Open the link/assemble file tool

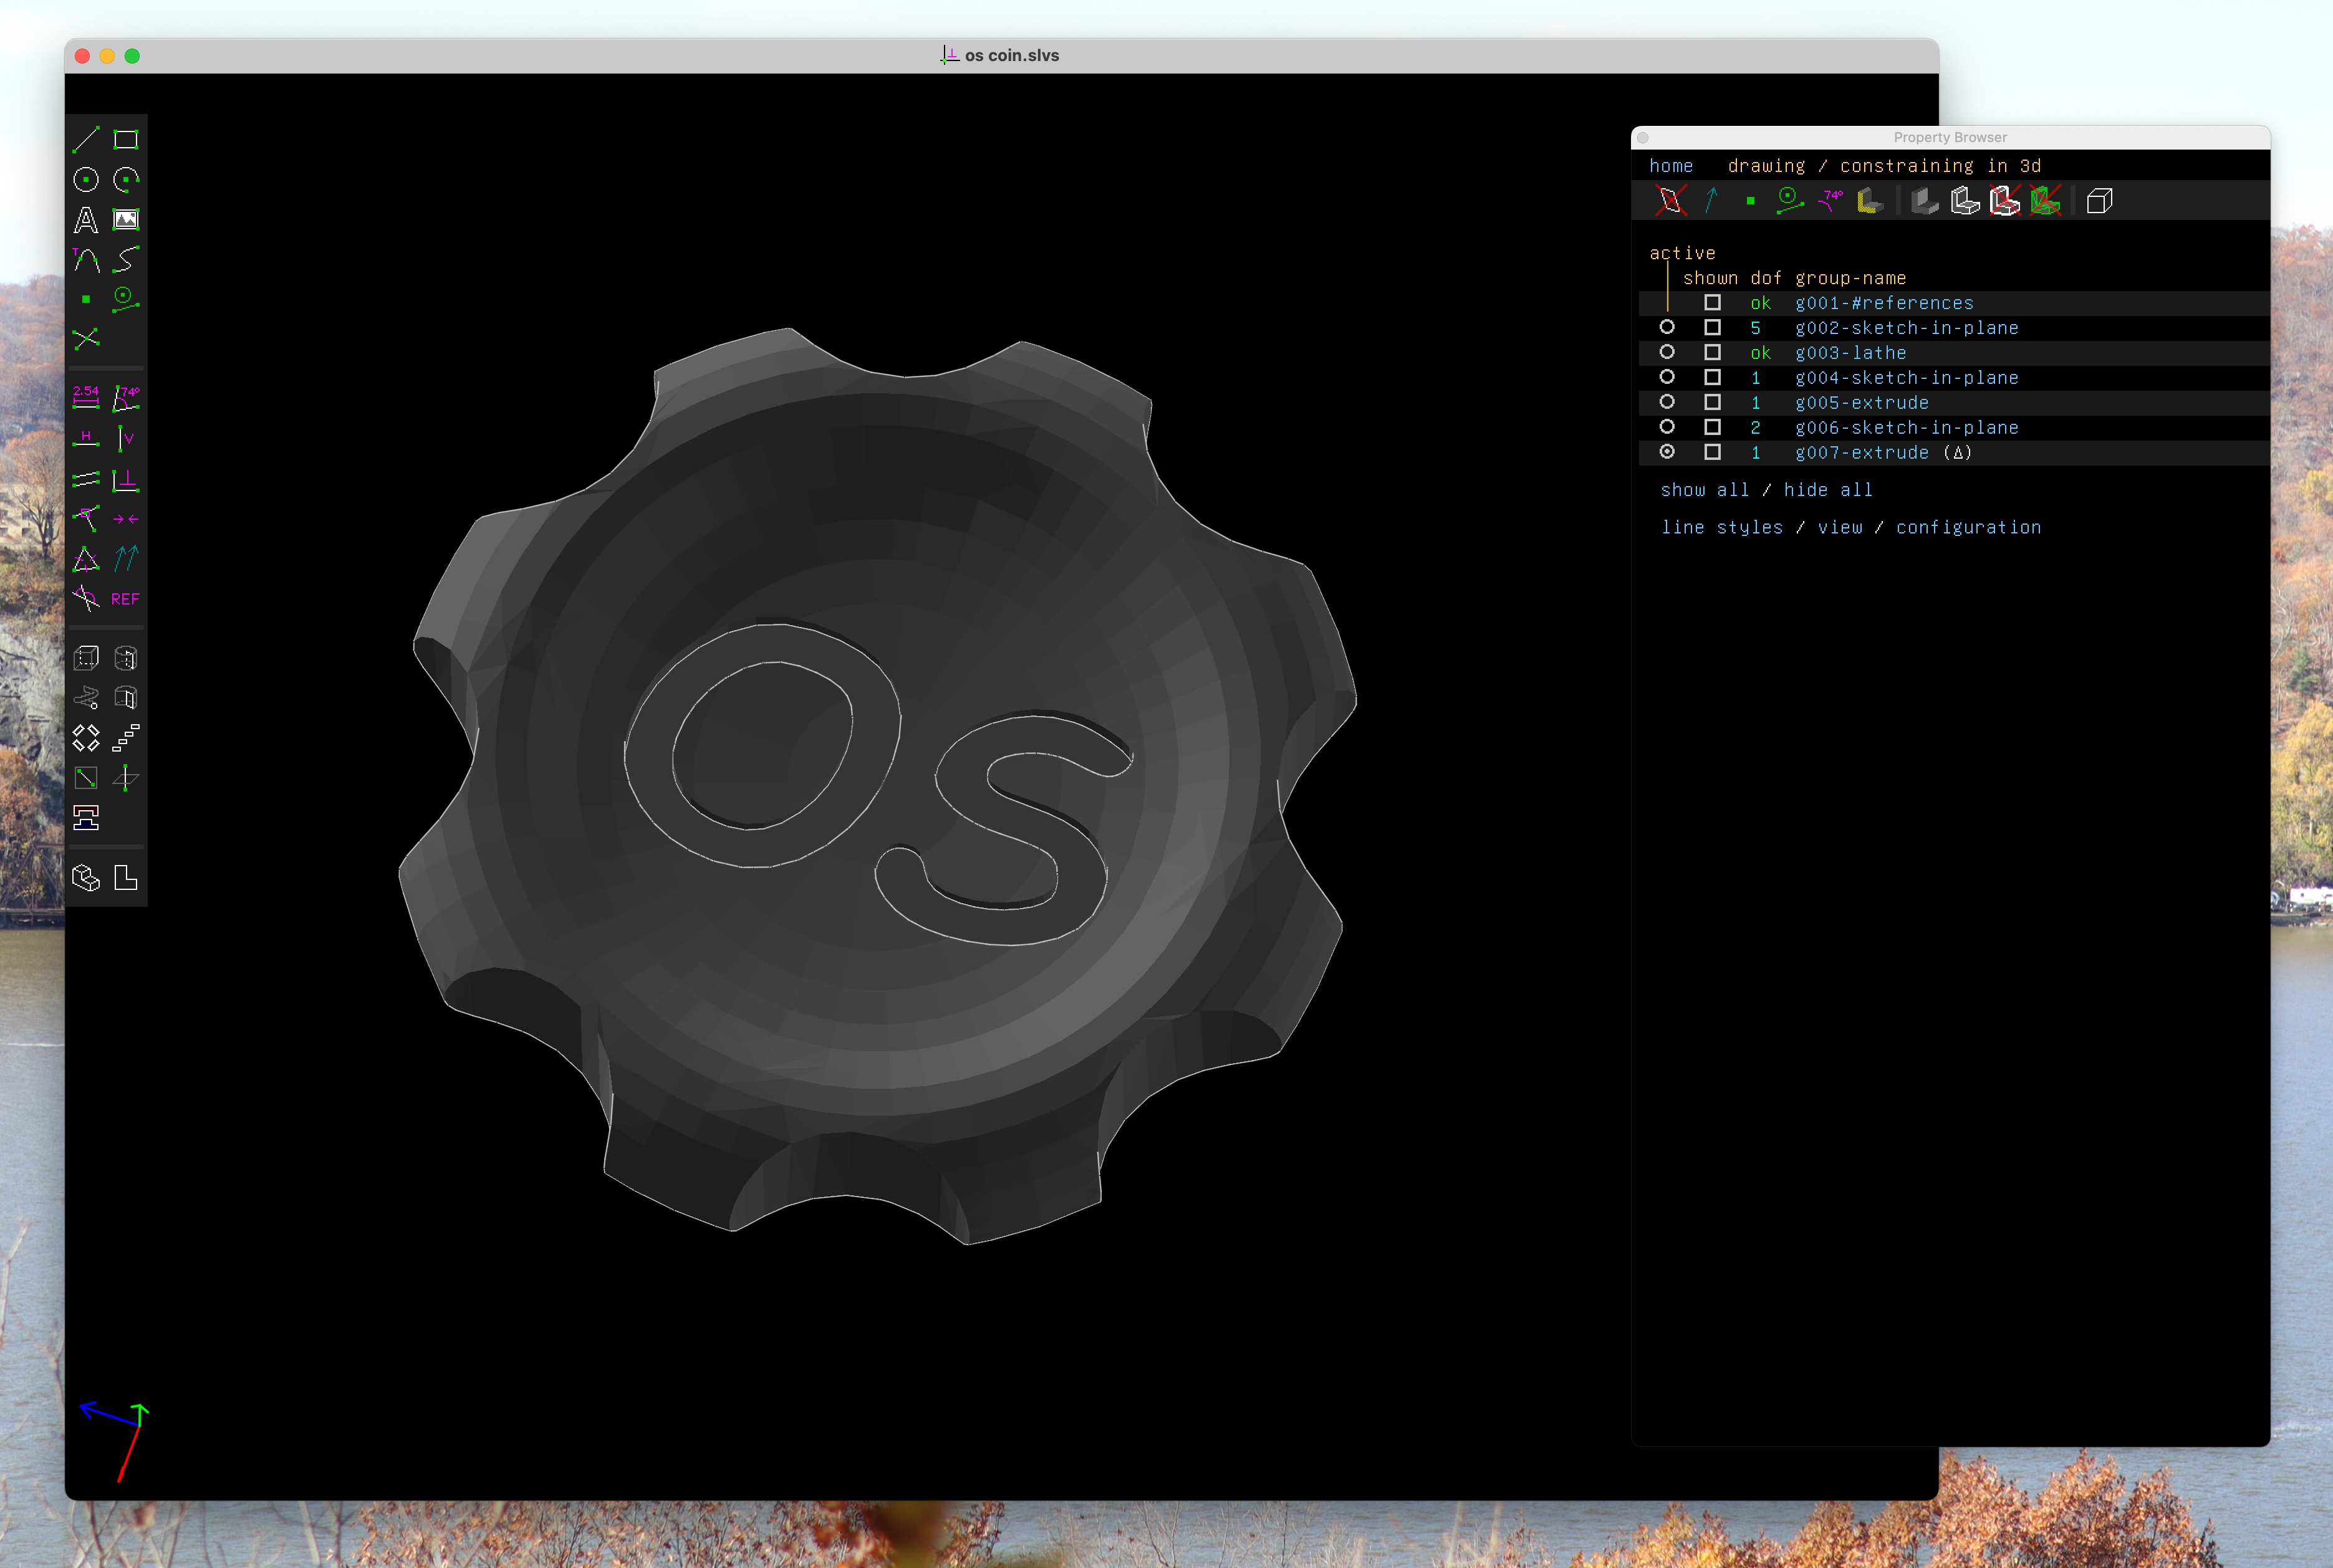86,818
